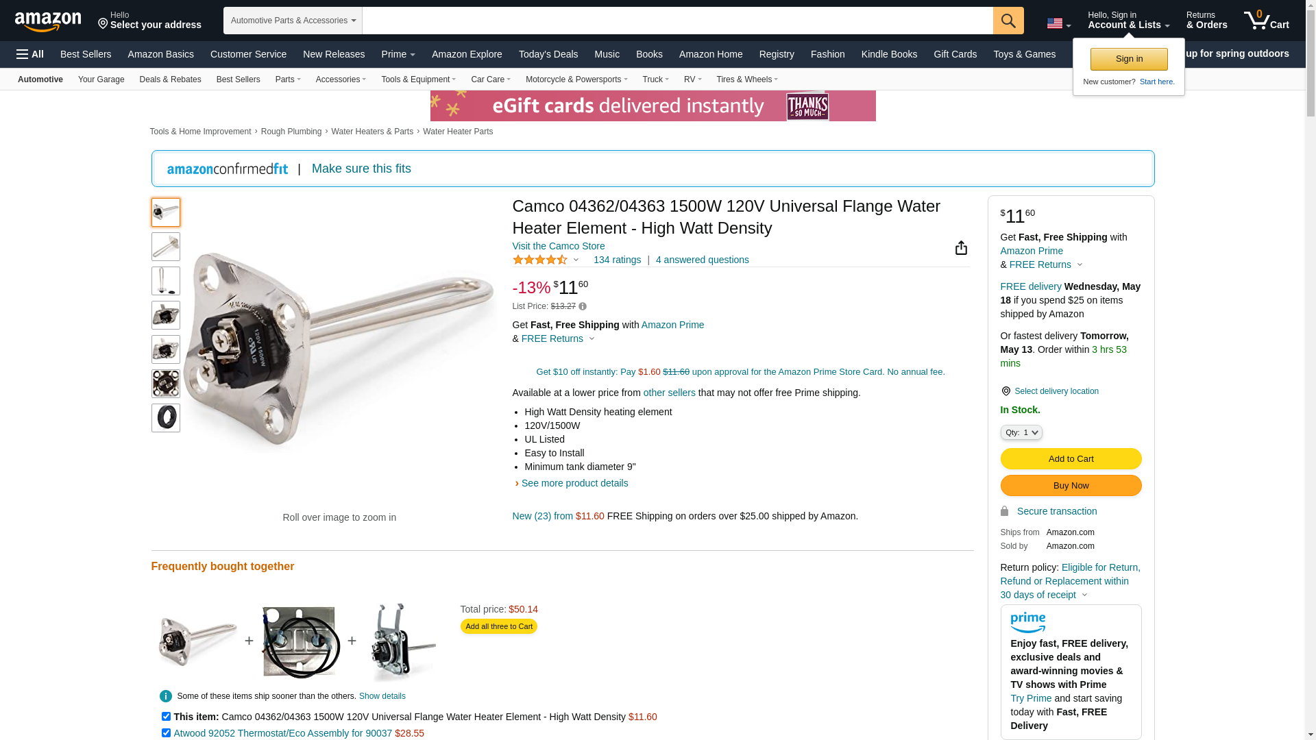Click the Add to Cart button
This screenshot has height=740, width=1316.
(x=1071, y=459)
